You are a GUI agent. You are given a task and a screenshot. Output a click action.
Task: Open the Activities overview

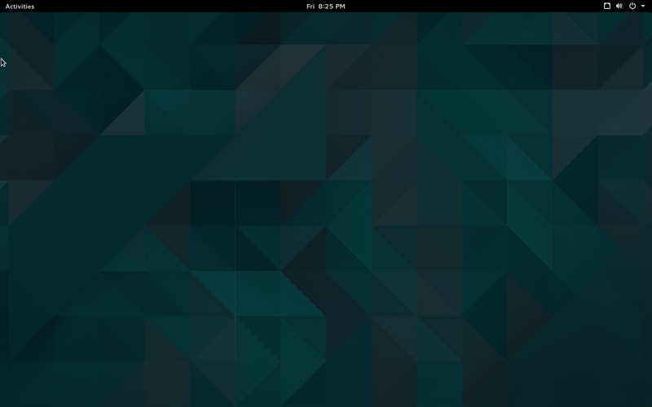point(20,6)
